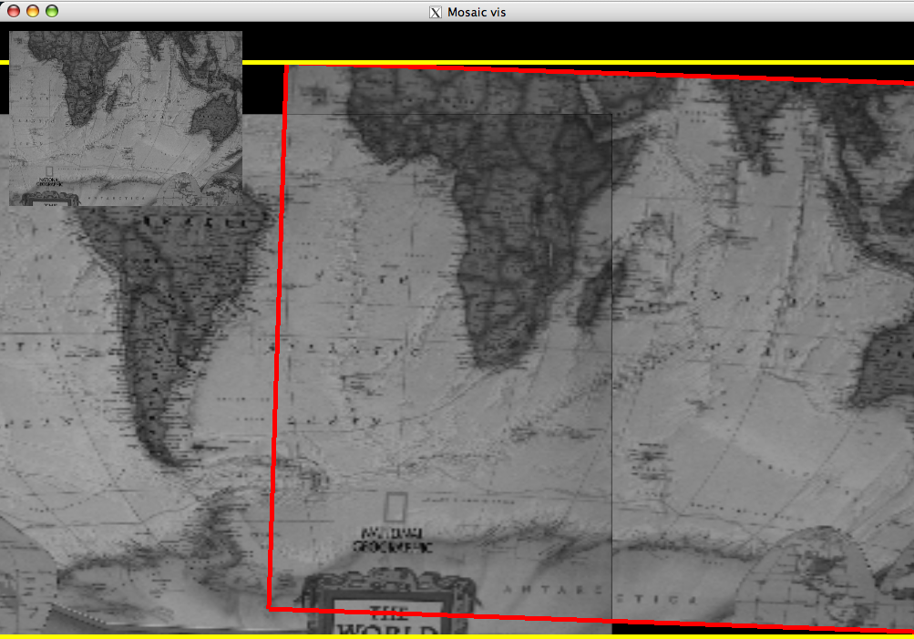Click Australia at the right edge

click(888, 365)
